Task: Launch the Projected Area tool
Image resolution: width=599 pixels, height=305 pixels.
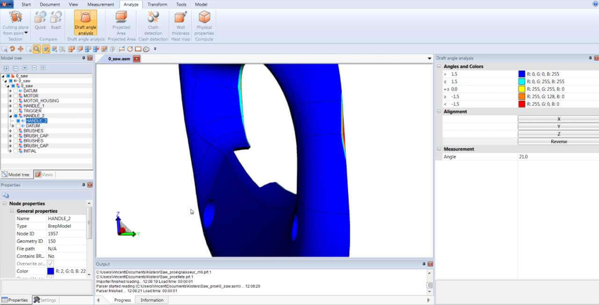Action: click(121, 23)
